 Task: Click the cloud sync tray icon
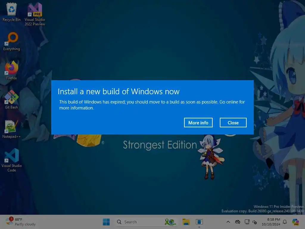point(237,222)
